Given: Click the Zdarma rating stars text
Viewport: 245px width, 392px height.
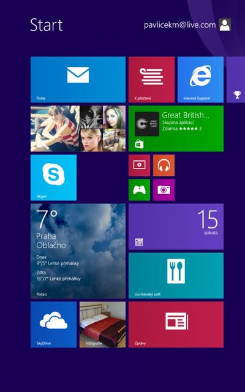Looking at the screenshot, I should pos(182,129).
